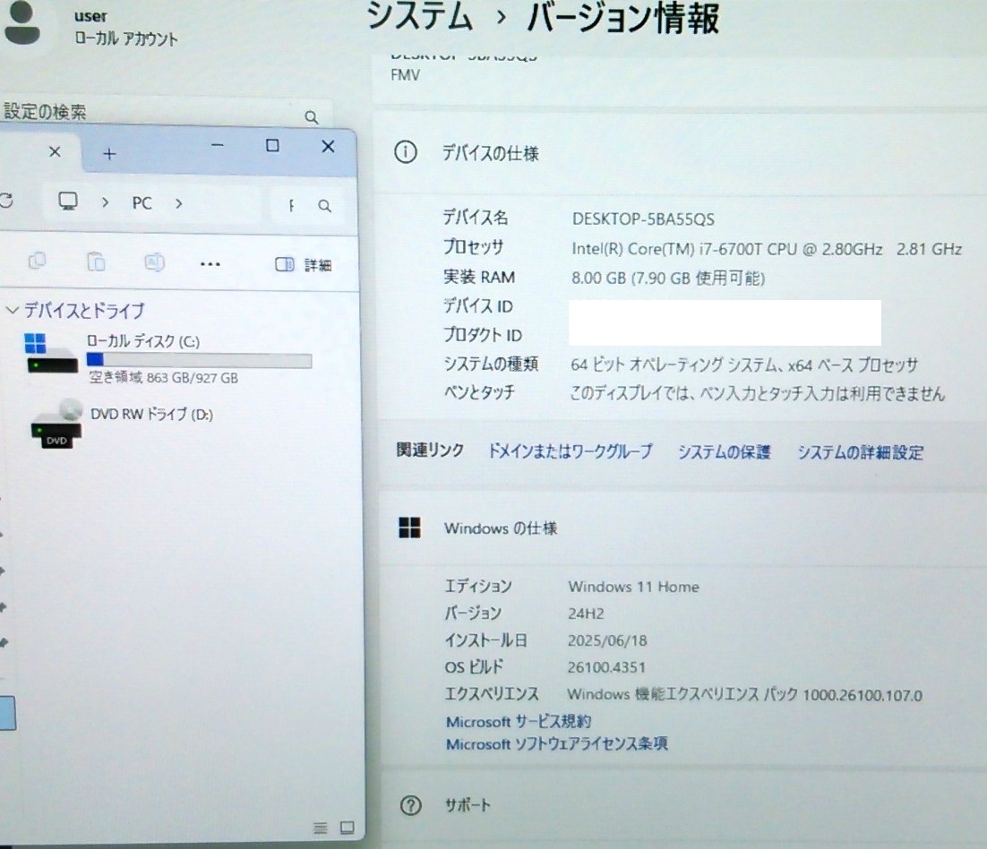This screenshot has height=849, width=987.
Task: Select ローカル ディスク (C:) drive icon
Action: tap(52, 354)
